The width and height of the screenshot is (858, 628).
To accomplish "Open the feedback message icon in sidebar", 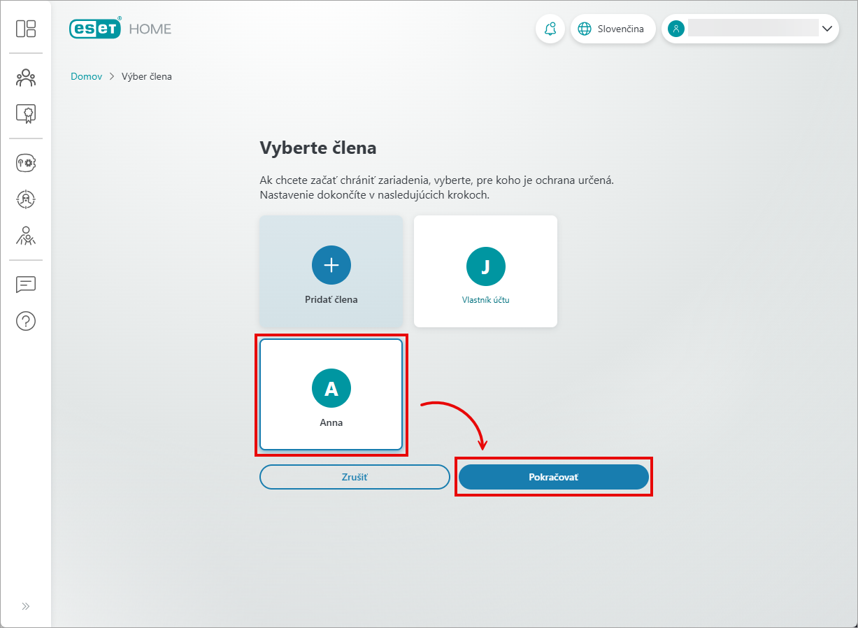I will [x=26, y=285].
